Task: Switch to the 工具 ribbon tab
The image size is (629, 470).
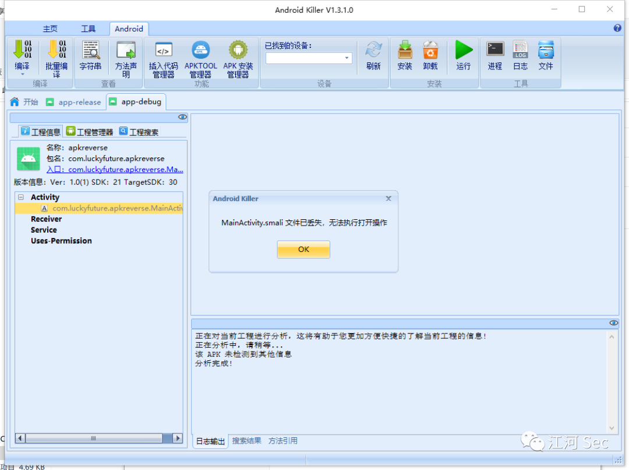Action: pyautogui.click(x=88, y=28)
